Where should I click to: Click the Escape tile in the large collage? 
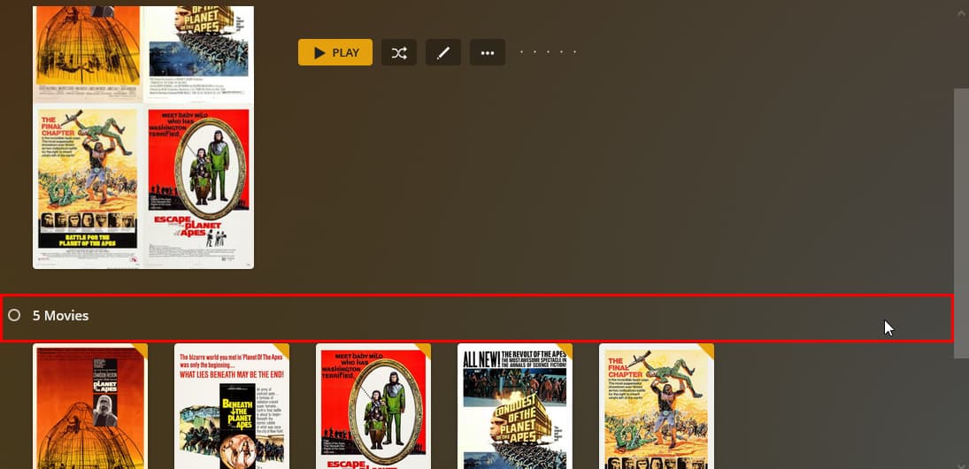pos(198,185)
